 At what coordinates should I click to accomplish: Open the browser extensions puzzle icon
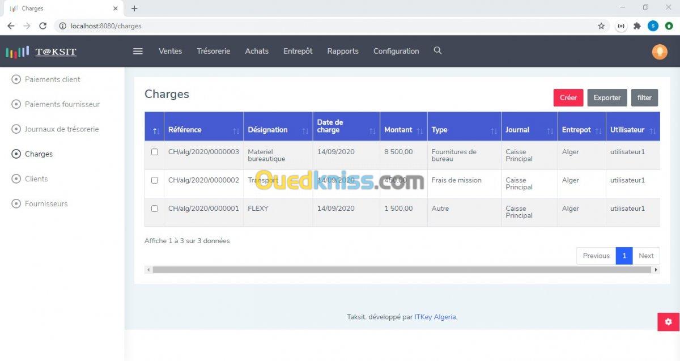637,26
